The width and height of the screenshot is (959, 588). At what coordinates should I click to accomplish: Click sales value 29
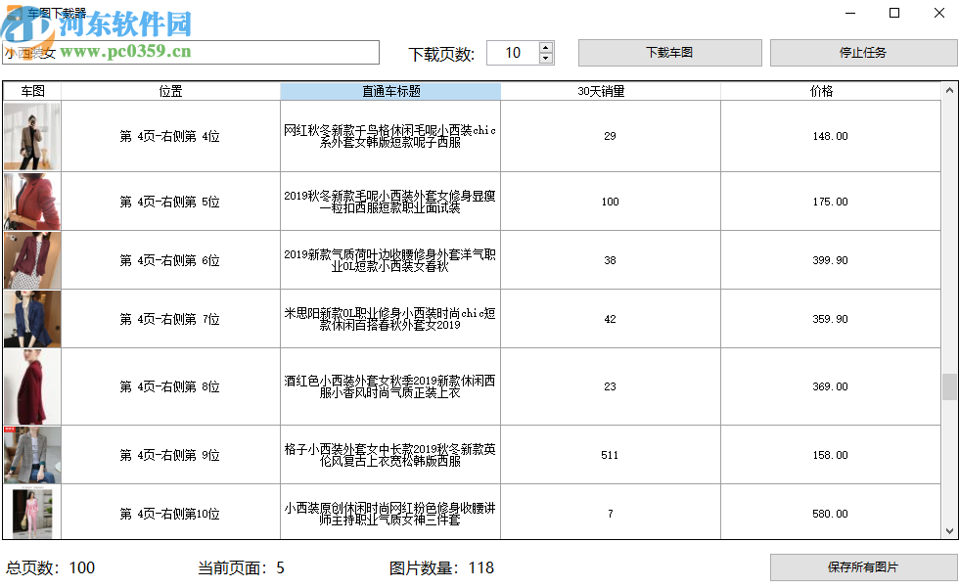coord(611,136)
